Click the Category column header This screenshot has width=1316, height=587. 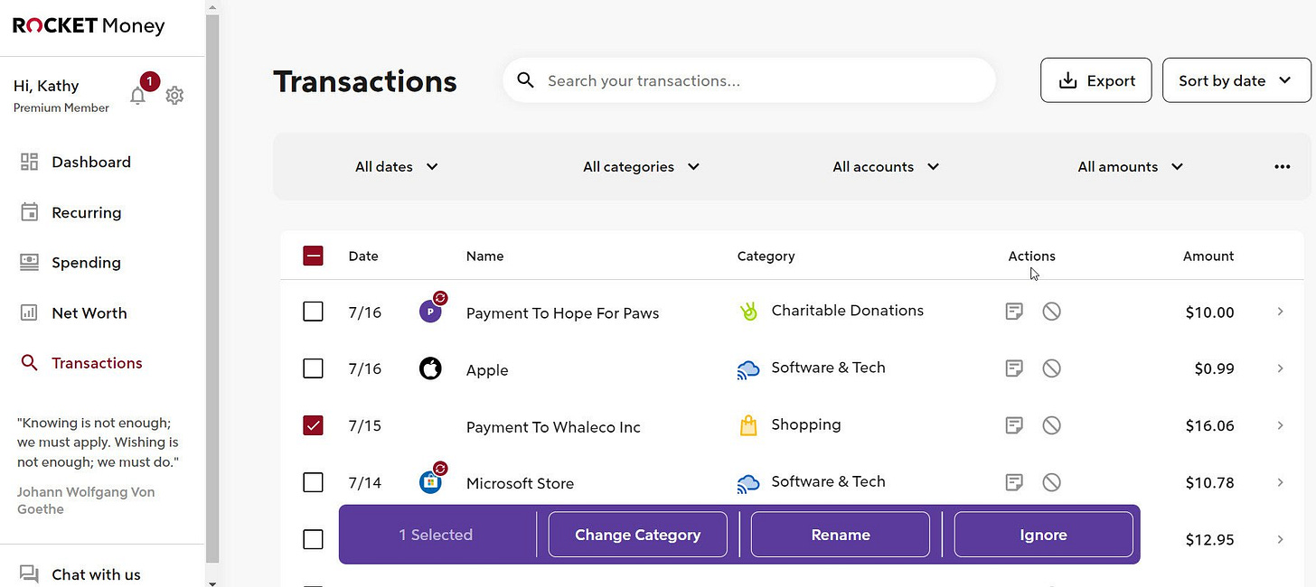[766, 256]
